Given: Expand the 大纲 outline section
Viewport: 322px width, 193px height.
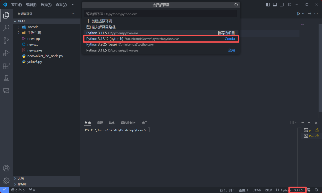Looking at the screenshot, I should coord(16,179).
